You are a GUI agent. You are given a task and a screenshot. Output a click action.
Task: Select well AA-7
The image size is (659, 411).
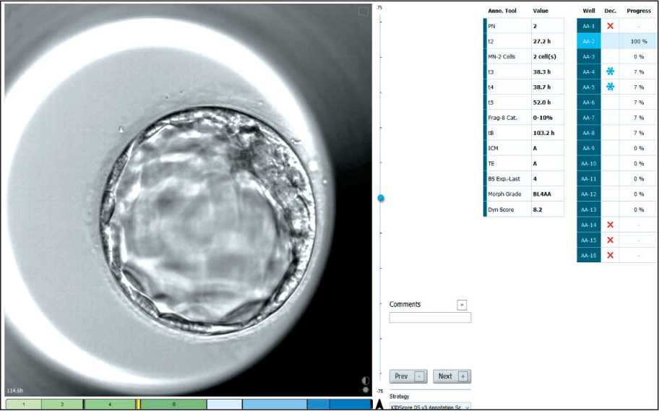point(588,118)
